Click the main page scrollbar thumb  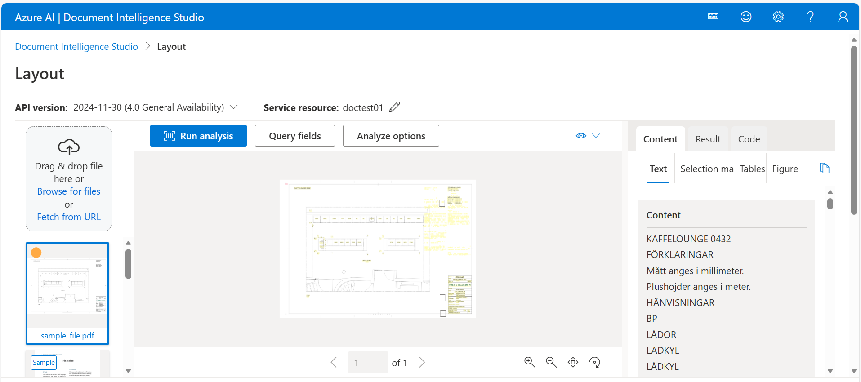854,130
